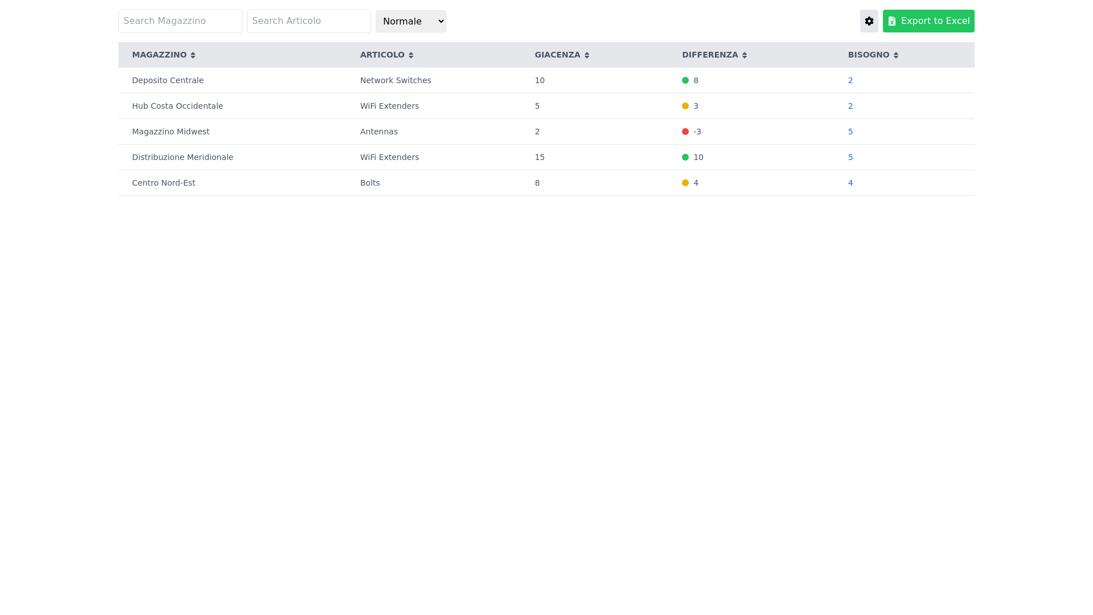Click the green status dot for Distribuzione Meridionale

click(x=685, y=157)
